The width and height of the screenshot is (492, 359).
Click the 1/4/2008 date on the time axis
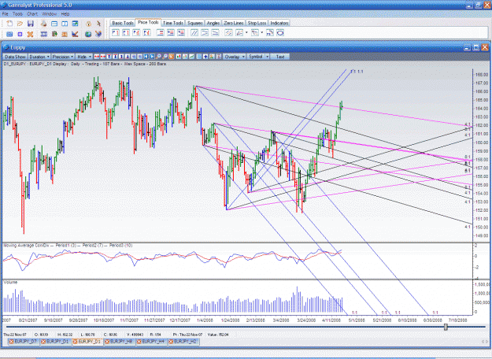click(205, 320)
